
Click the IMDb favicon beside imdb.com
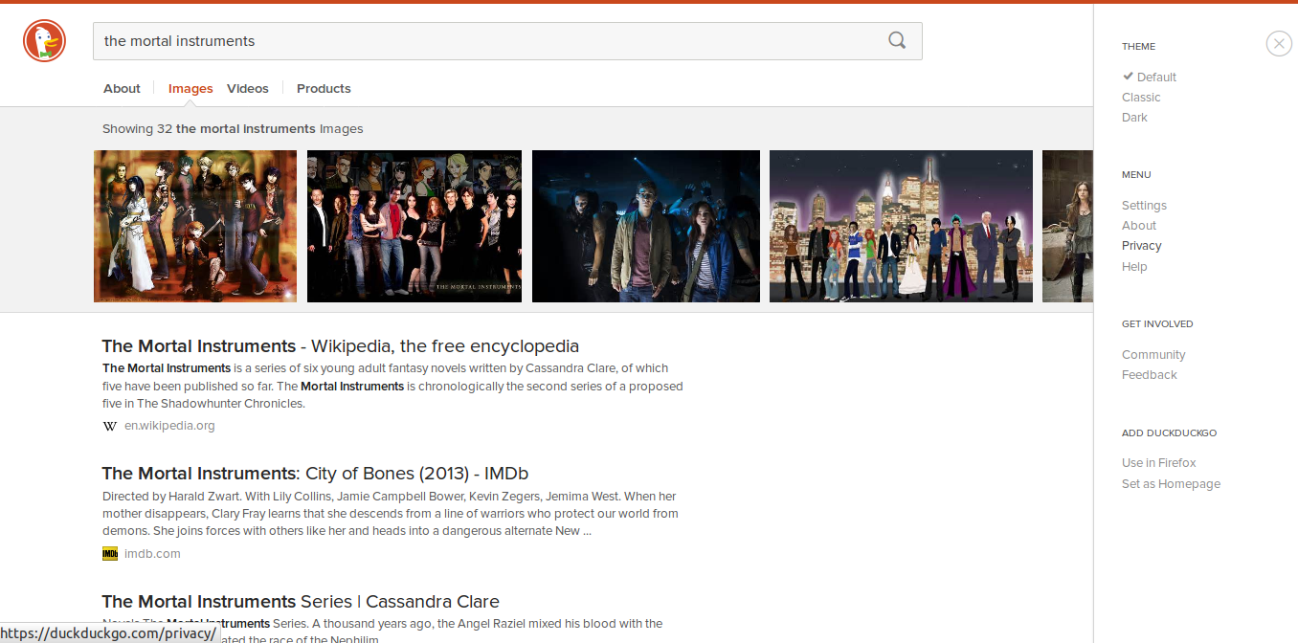coord(109,553)
